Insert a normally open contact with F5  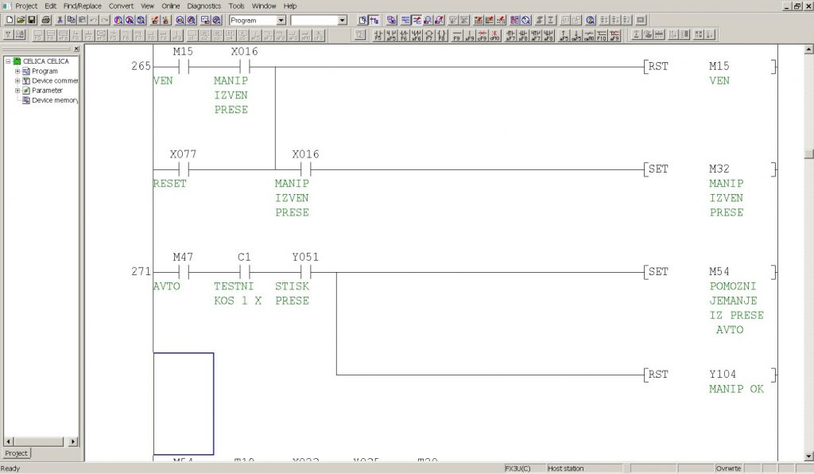pyautogui.click(x=378, y=35)
